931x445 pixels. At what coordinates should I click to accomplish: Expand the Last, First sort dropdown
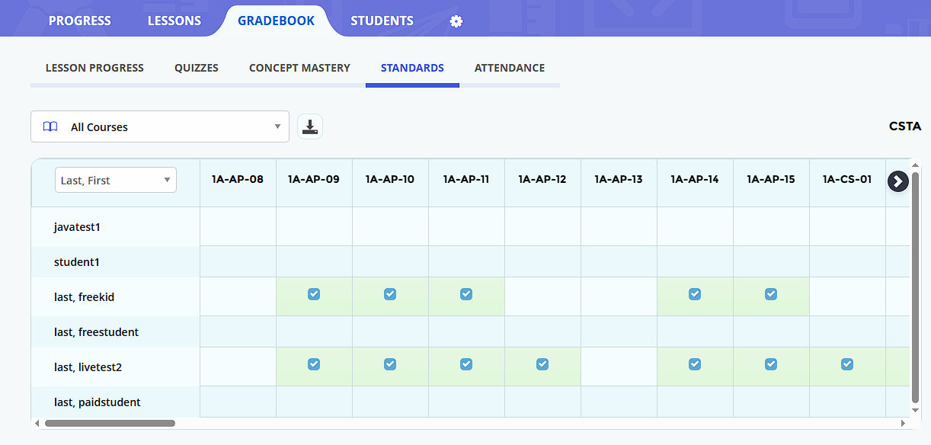click(x=116, y=180)
